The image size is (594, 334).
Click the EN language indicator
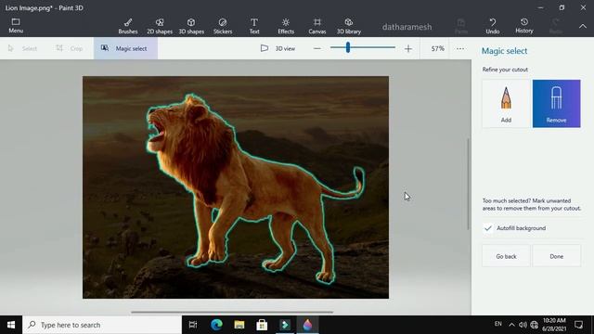[498, 324]
